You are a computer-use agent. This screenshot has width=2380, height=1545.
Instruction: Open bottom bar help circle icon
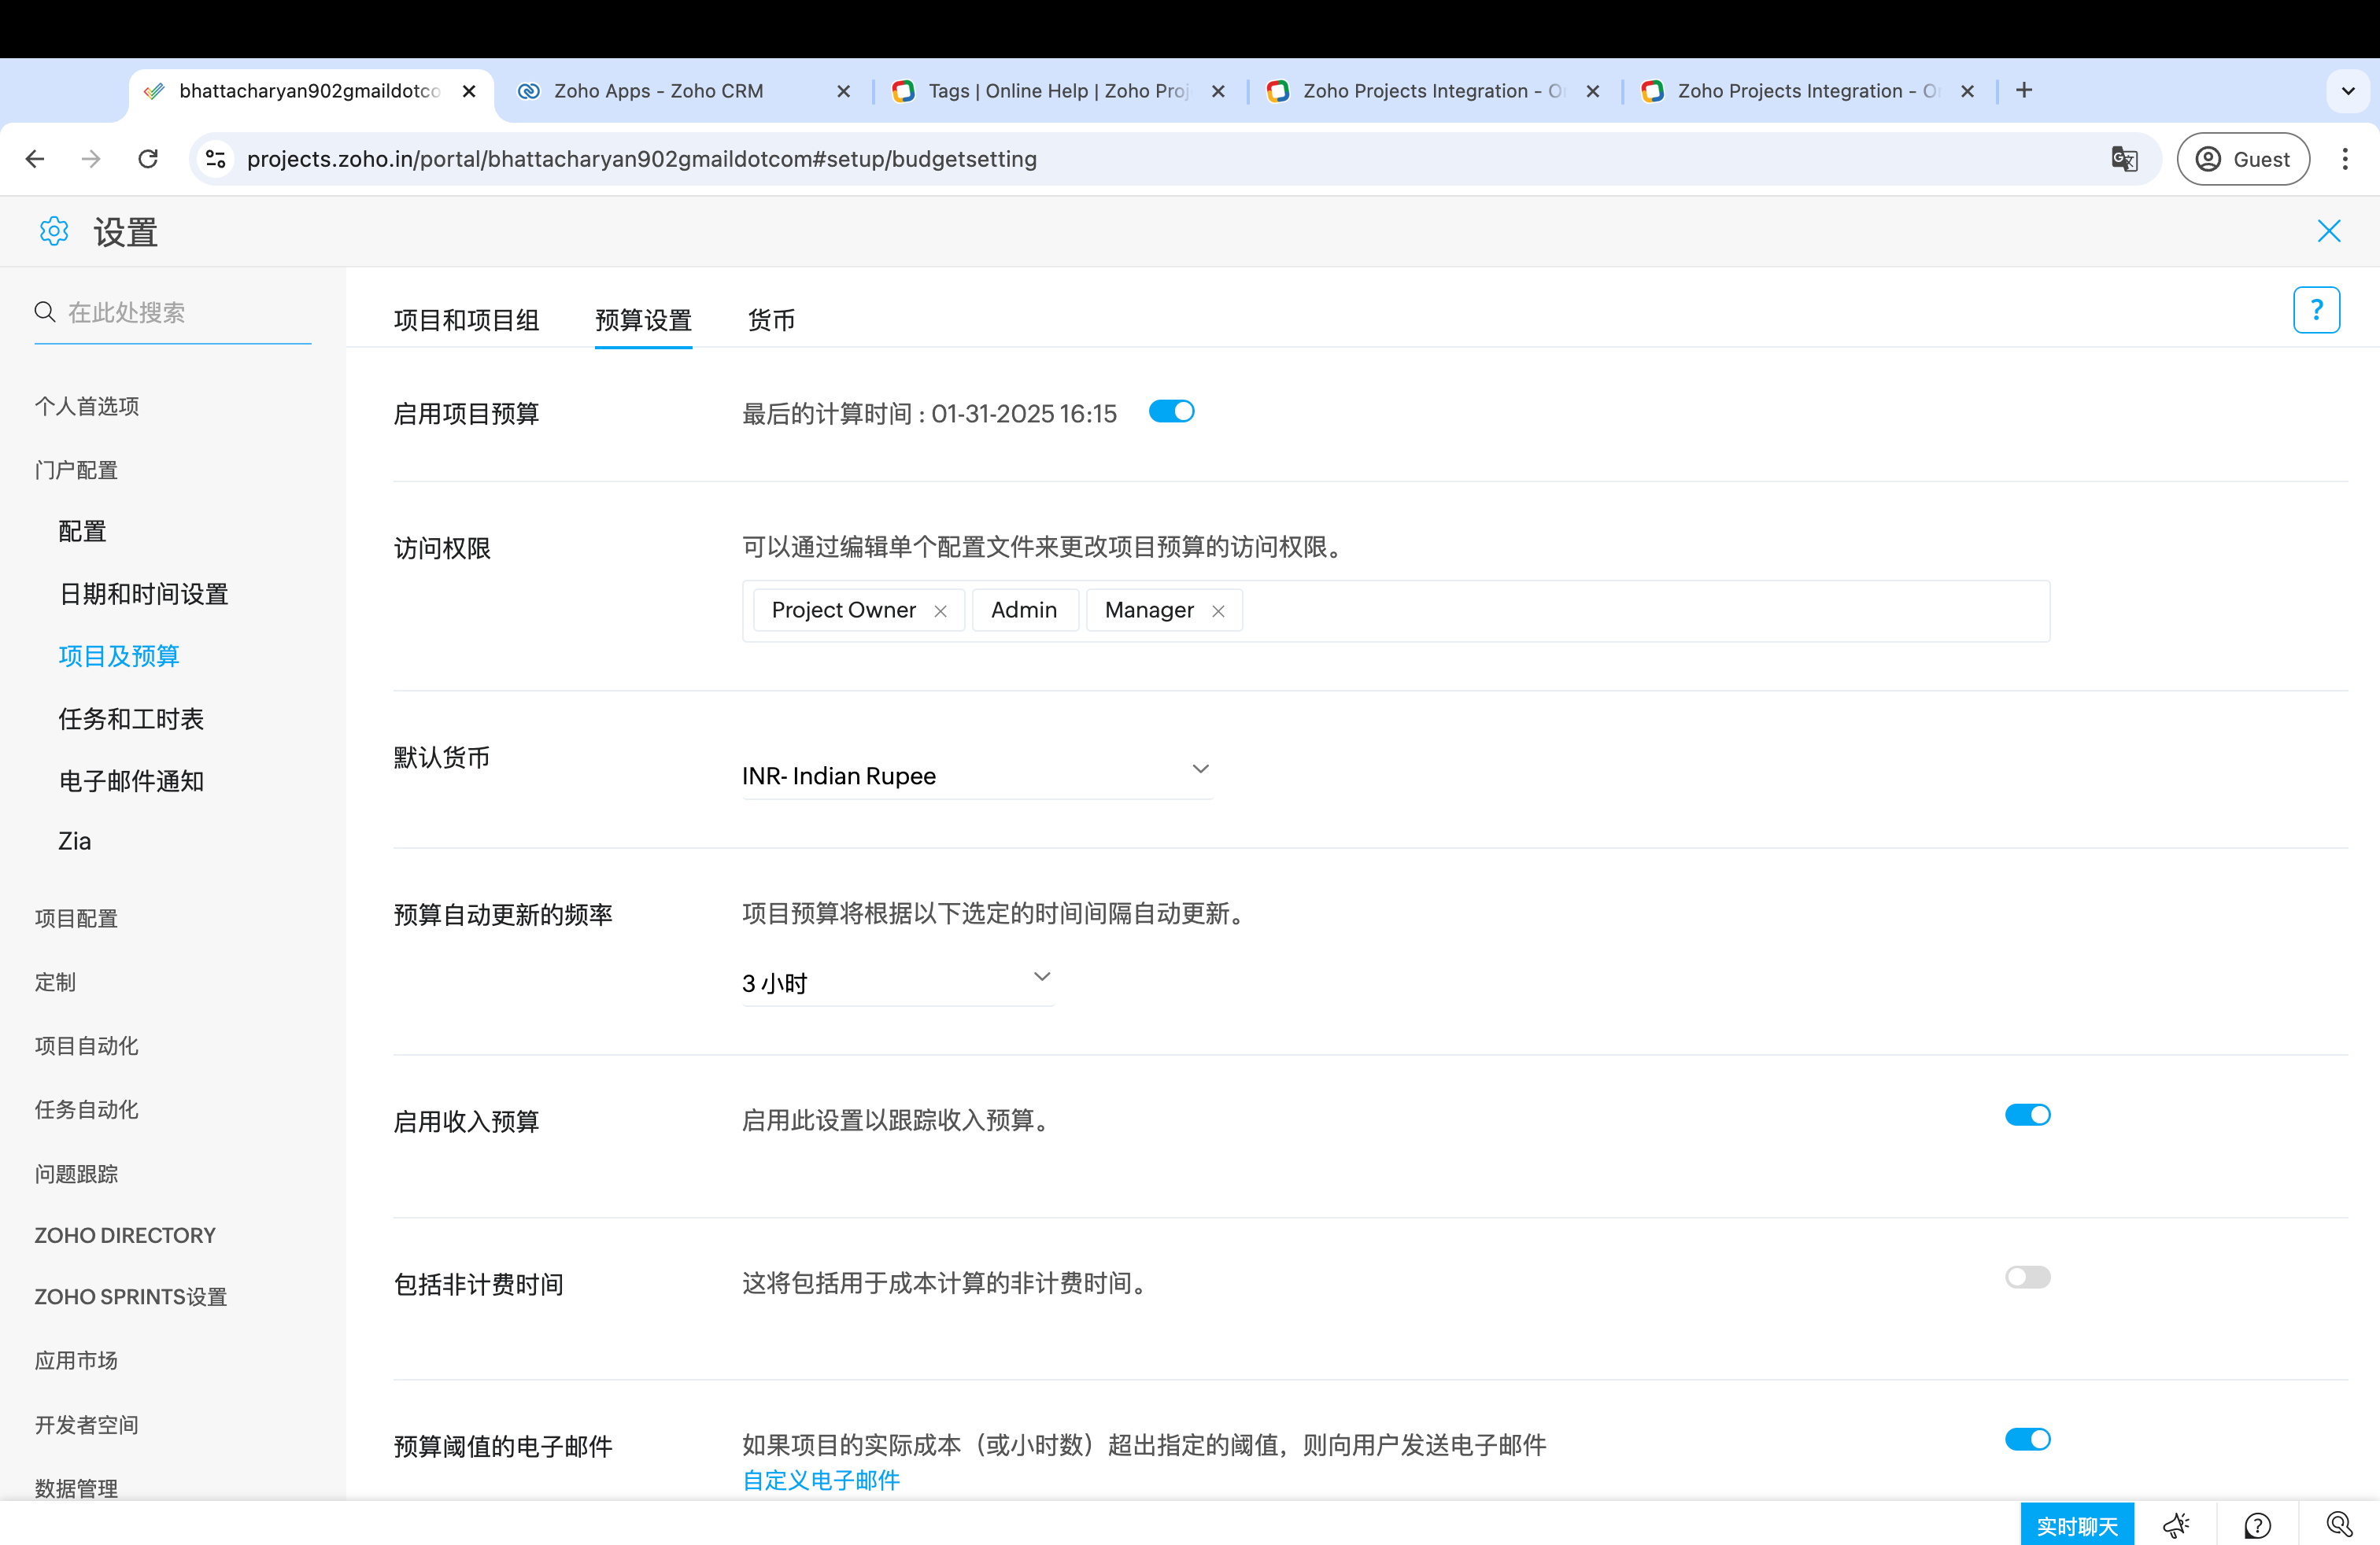click(2257, 1525)
